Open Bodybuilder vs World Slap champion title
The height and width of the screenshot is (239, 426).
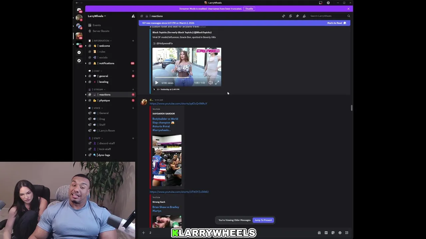point(165,124)
